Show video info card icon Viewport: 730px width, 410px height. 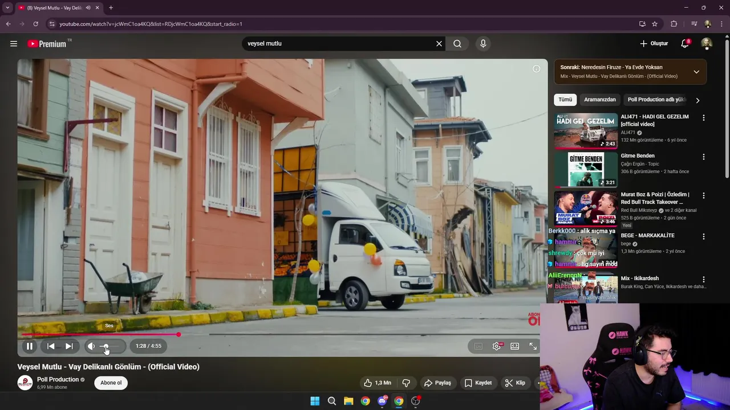click(536, 69)
